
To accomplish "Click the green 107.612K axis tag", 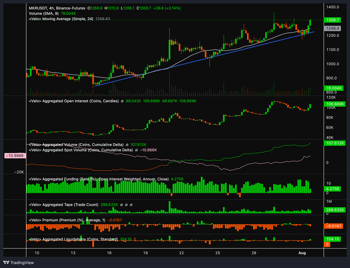I will point(334,143).
